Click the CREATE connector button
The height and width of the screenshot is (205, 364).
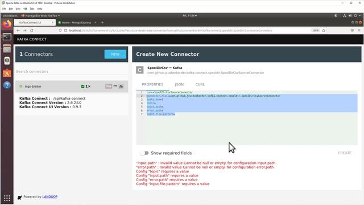pos(345,153)
